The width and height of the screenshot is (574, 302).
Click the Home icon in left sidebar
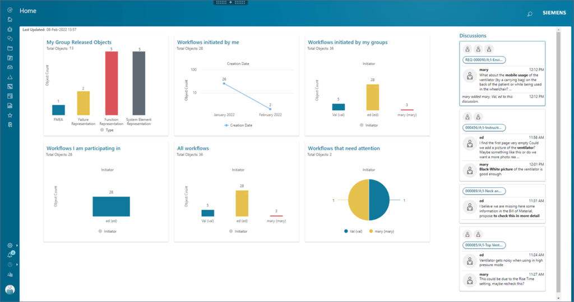[x=10, y=20]
